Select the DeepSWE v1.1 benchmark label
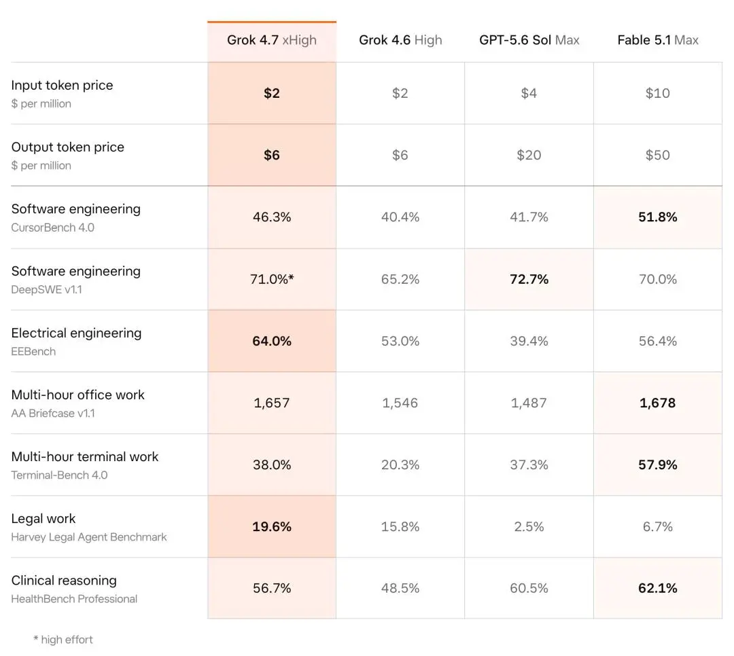Screen dimensions: 734x656 tap(46, 290)
